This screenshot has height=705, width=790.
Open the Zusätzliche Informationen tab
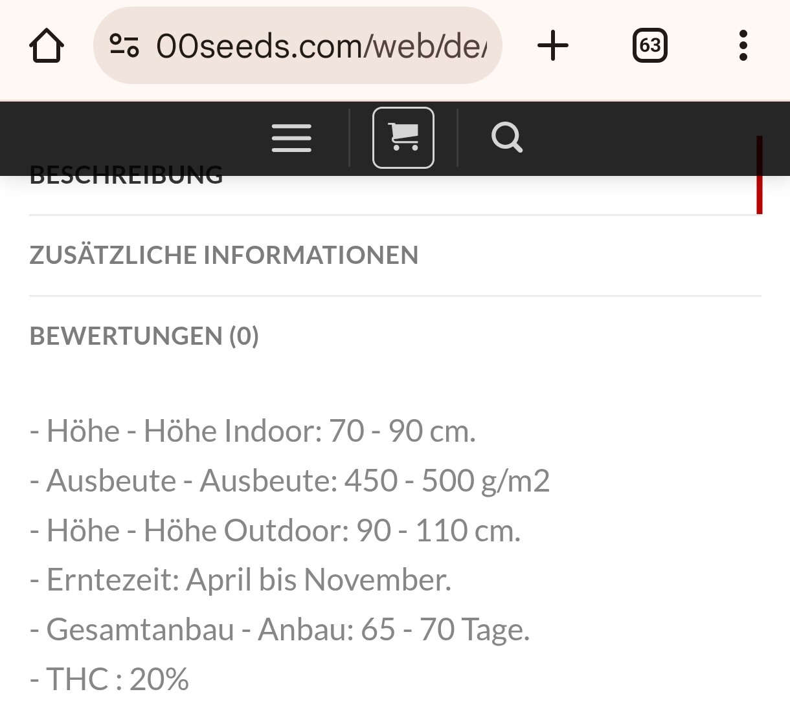click(224, 255)
